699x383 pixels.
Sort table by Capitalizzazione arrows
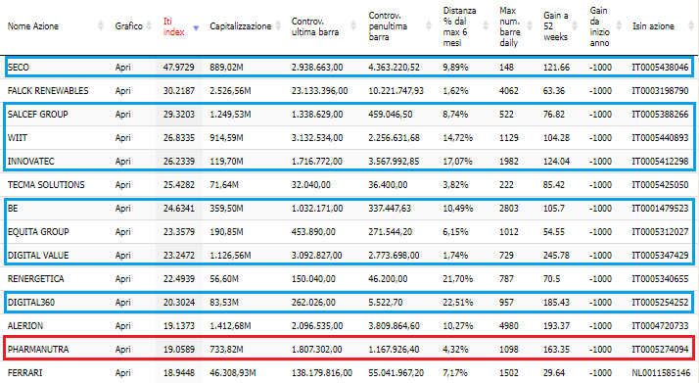278,26
